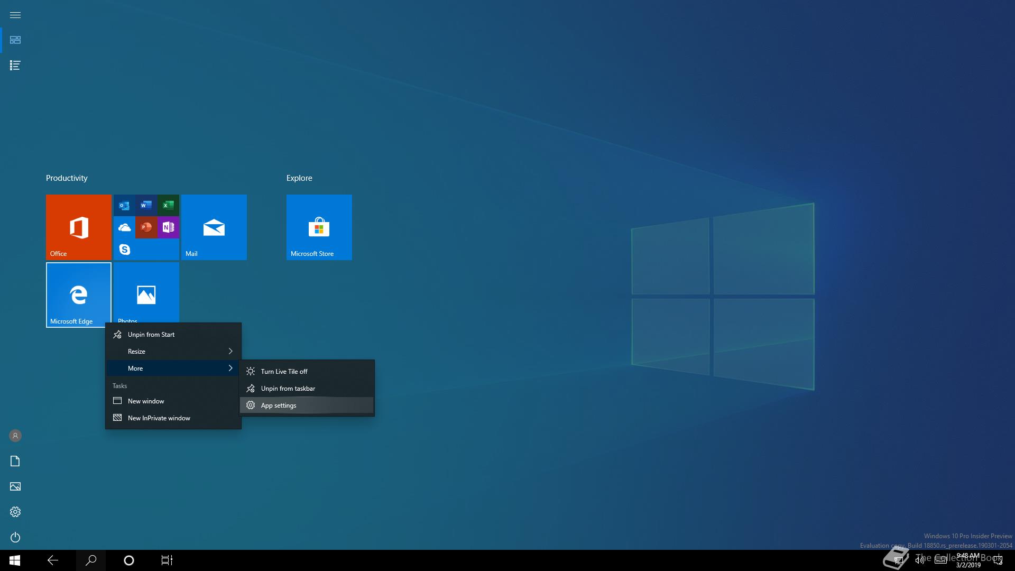Open volume control in system tray
1015x571 pixels.
[920, 560]
